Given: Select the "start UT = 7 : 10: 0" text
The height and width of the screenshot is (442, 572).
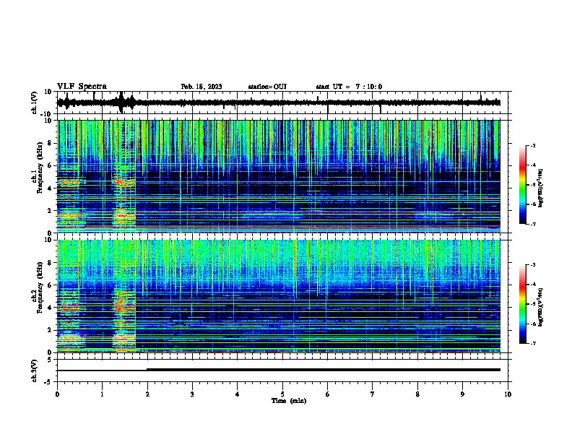Looking at the screenshot, I should [x=349, y=87].
